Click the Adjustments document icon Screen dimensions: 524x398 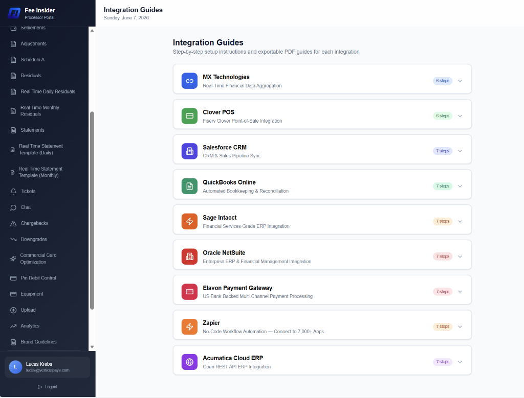[x=13, y=44]
